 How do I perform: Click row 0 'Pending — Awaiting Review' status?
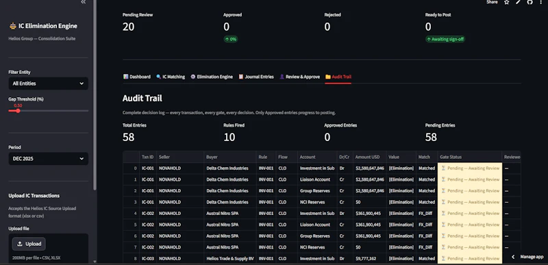point(470,168)
